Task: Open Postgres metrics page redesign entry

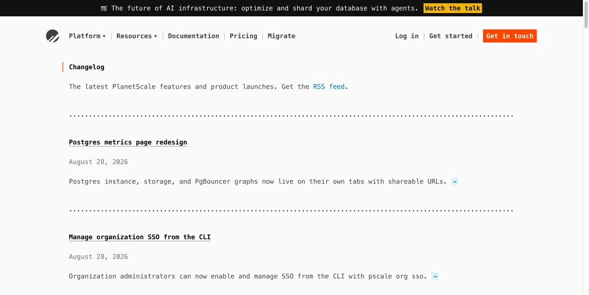Action: pyautogui.click(x=128, y=142)
